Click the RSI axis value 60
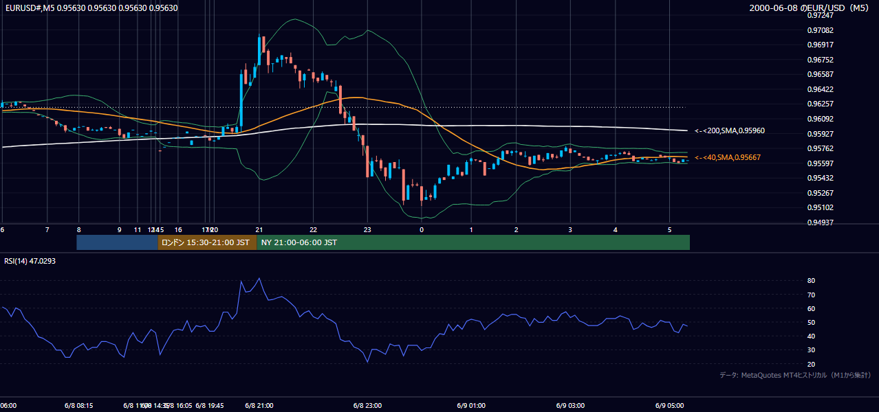Image resolution: width=879 pixels, height=412 pixels. (811, 308)
